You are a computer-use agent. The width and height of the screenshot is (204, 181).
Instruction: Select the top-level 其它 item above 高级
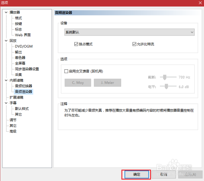pos(13,126)
